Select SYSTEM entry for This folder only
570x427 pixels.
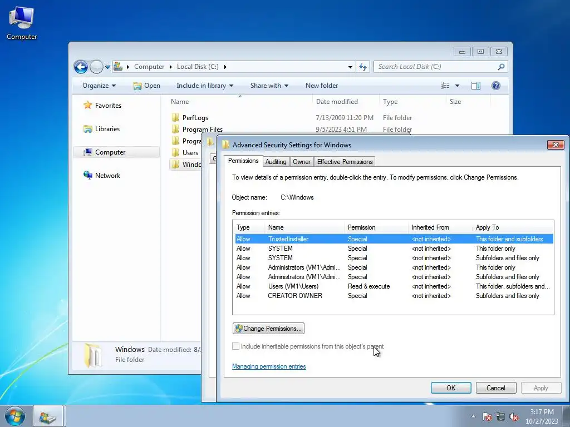pos(394,249)
